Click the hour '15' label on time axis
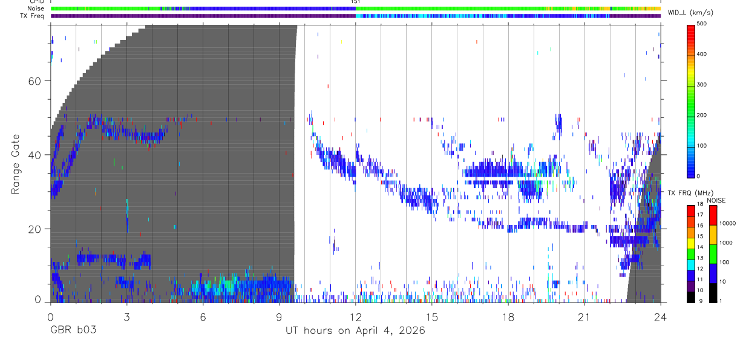 point(432,316)
